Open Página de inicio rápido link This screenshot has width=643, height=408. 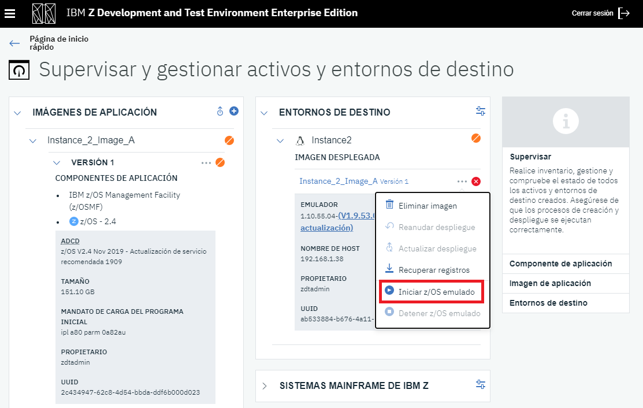[x=59, y=43]
